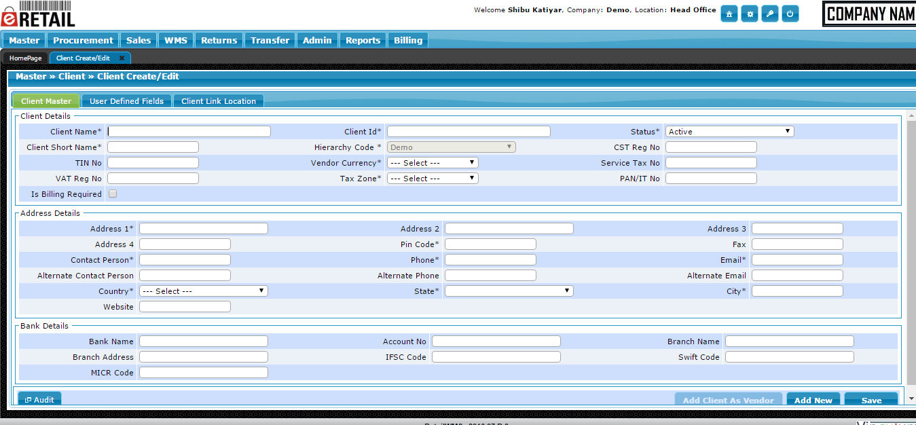Open settings gear icon in header
This screenshot has height=425, width=916.
(750, 14)
